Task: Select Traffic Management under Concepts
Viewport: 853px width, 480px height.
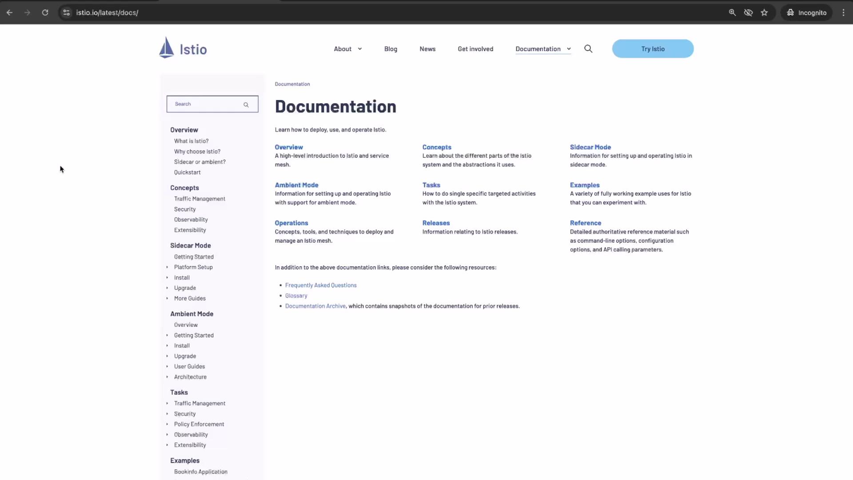Action: click(x=199, y=199)
